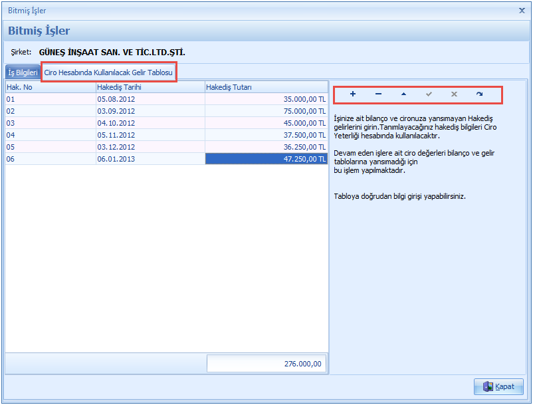
Task: Select date cell 03.09.2012
Action: coord(150,111)
